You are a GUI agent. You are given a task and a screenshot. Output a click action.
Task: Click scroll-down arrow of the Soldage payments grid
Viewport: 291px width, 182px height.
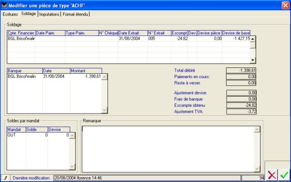(253, 60)
